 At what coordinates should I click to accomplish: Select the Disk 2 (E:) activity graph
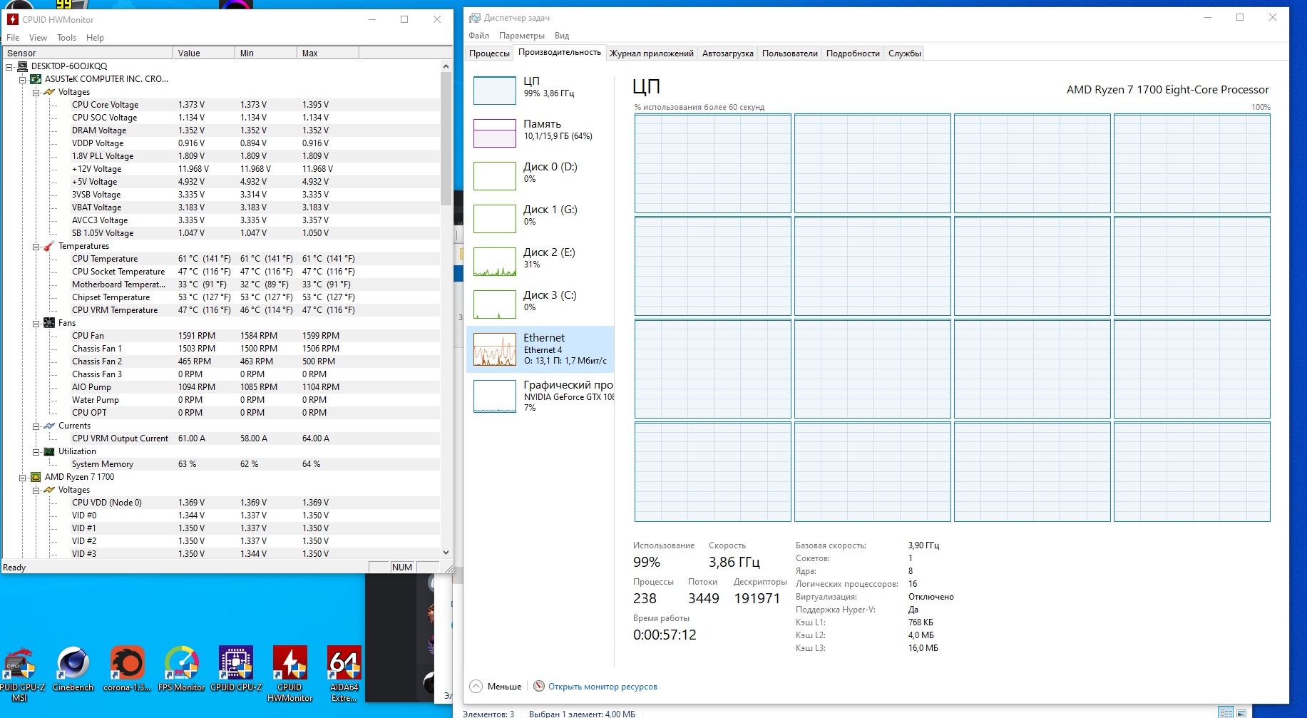494,262
